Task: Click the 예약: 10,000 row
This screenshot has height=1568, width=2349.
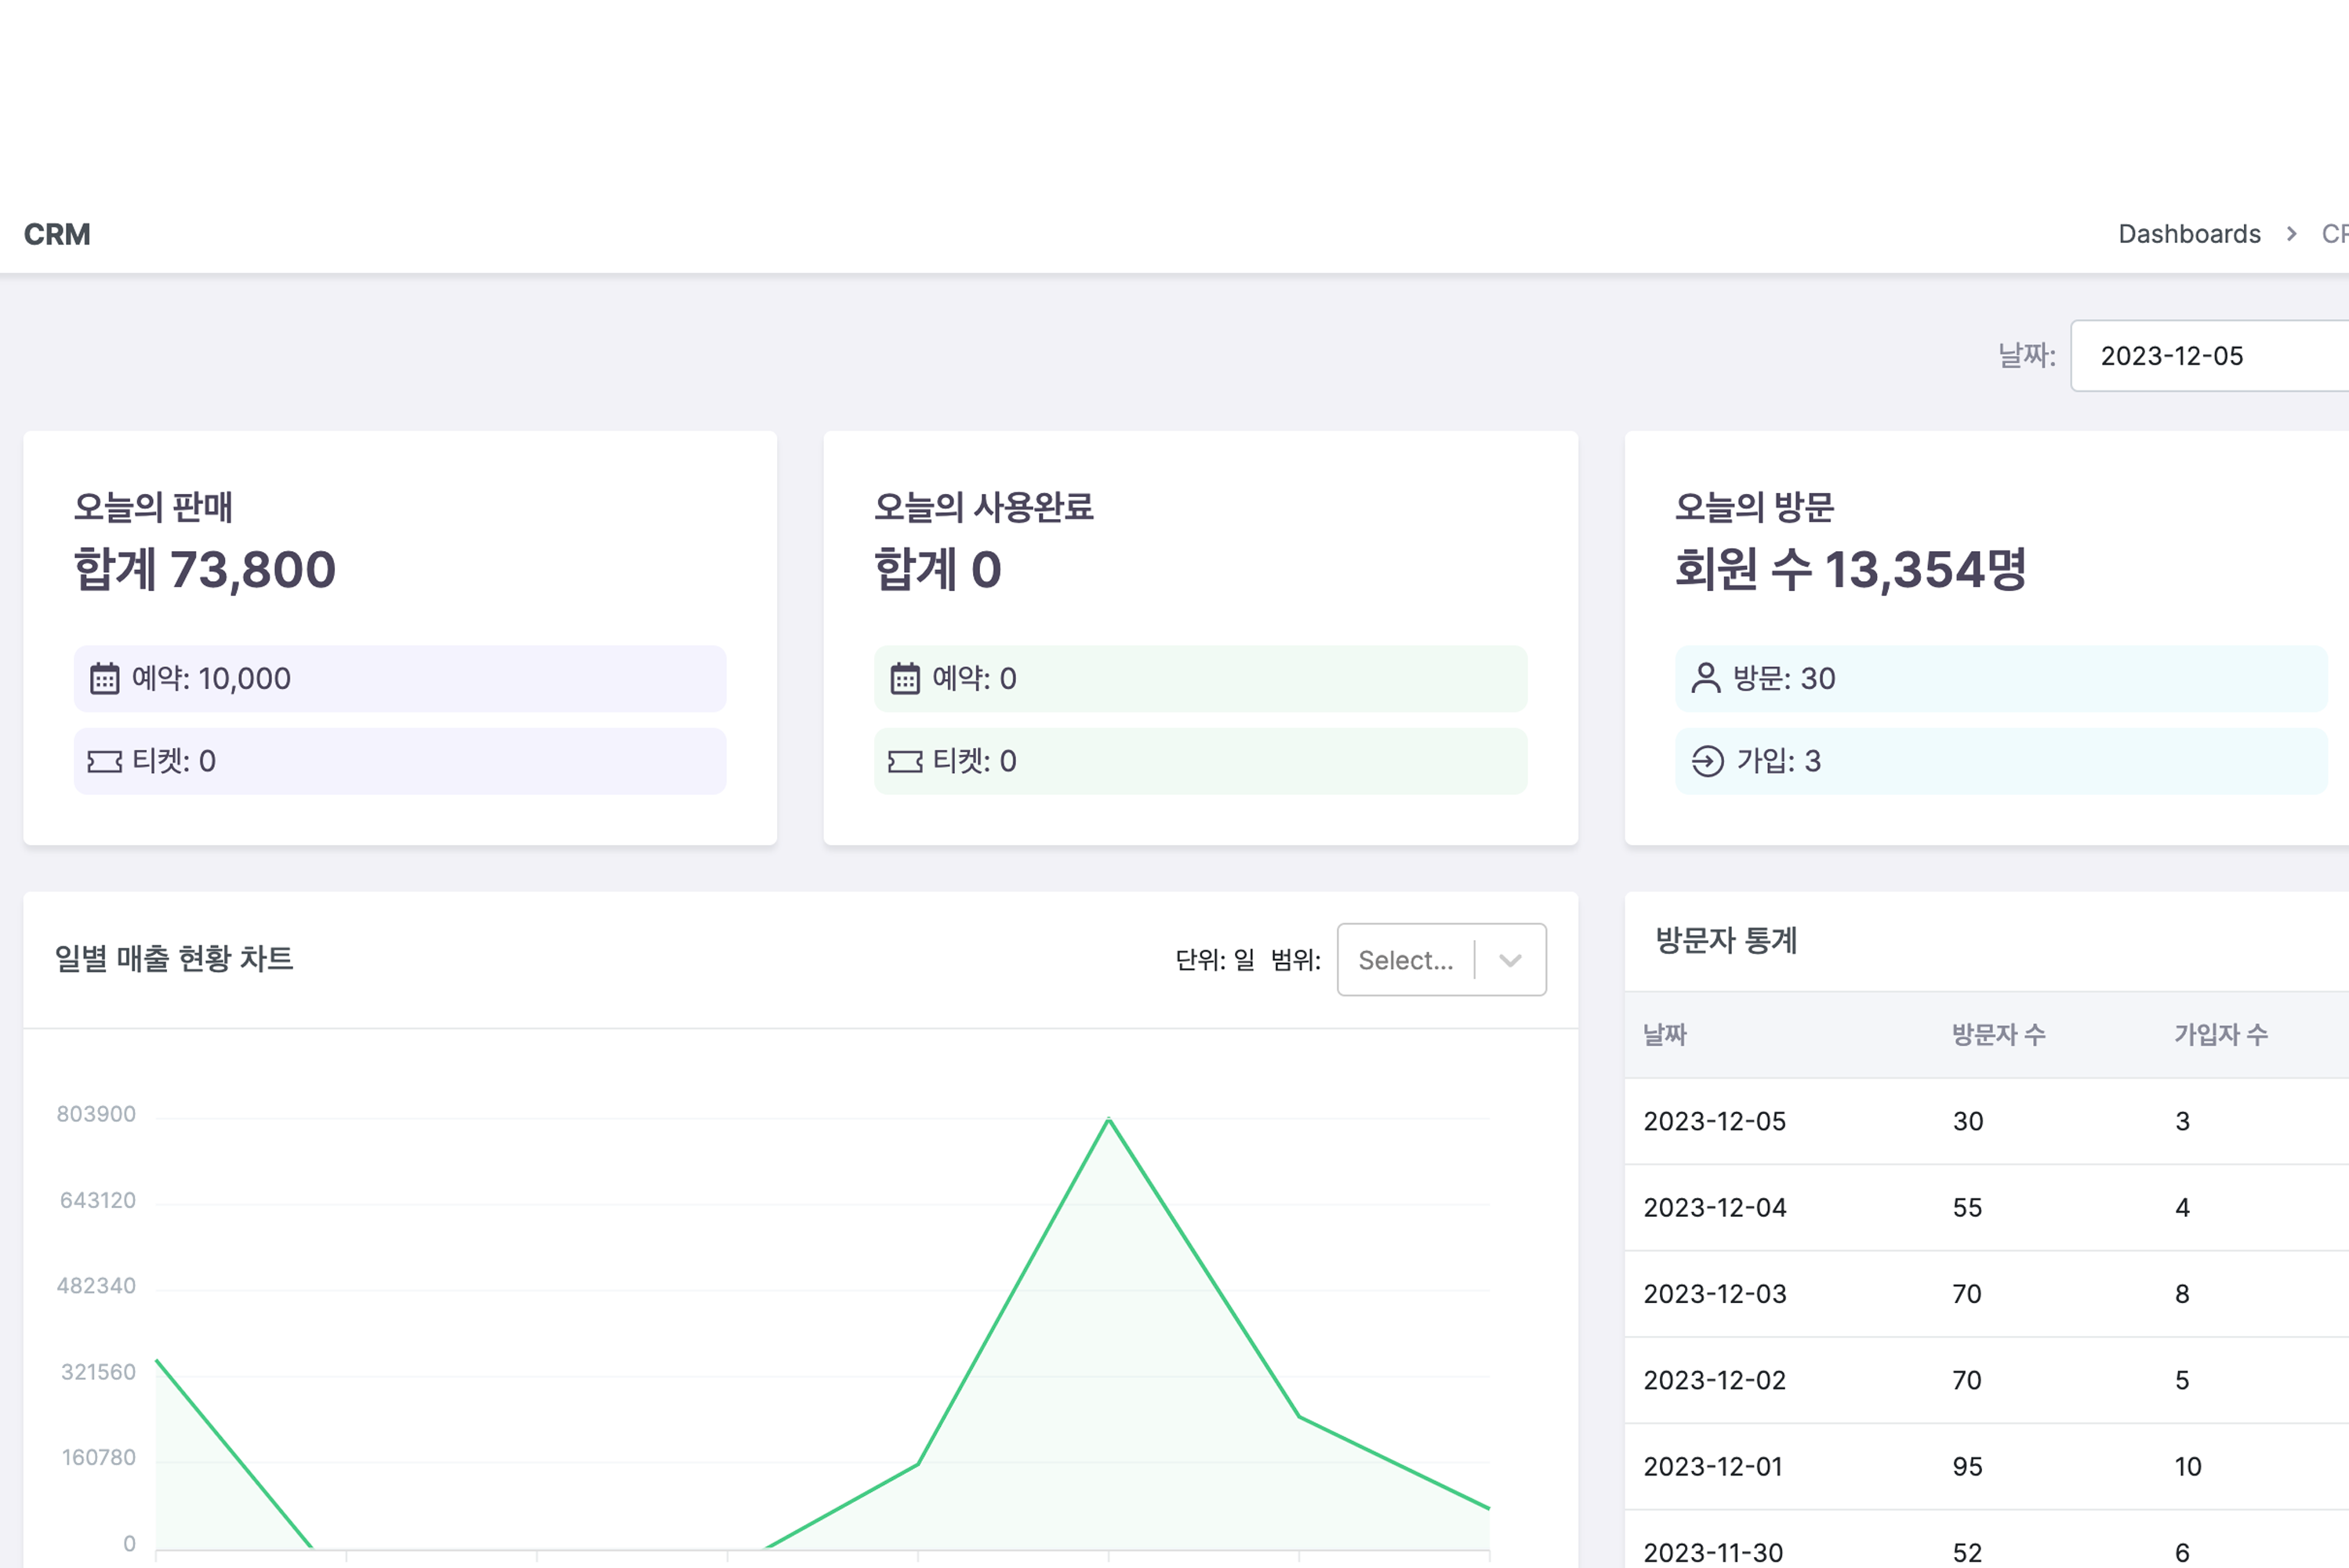Action: pyautogui.click(x=400, y=679)
